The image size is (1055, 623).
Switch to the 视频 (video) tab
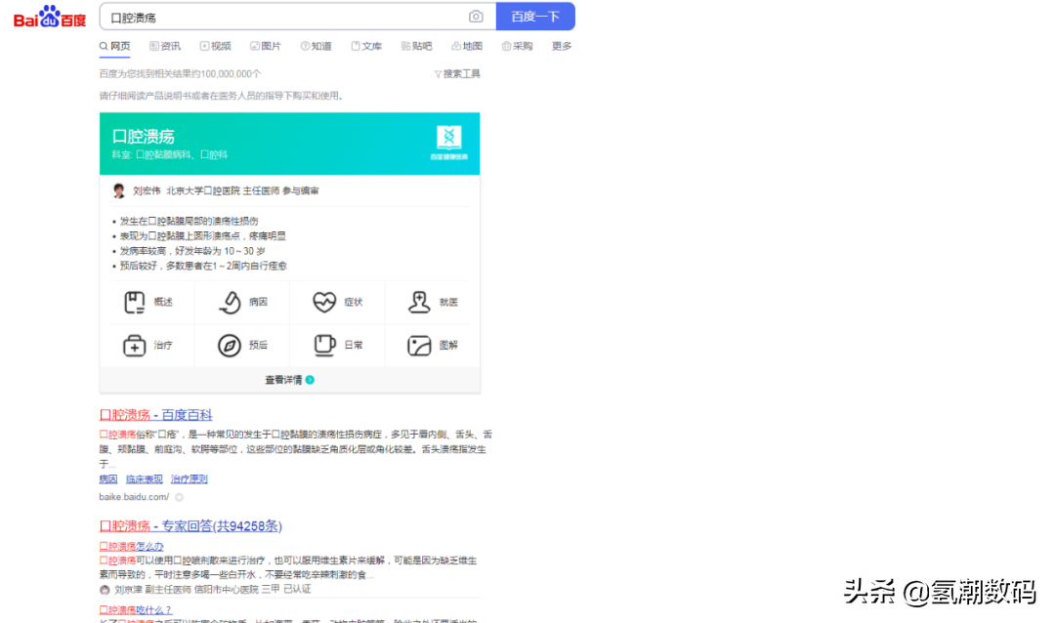coord(216,45)
